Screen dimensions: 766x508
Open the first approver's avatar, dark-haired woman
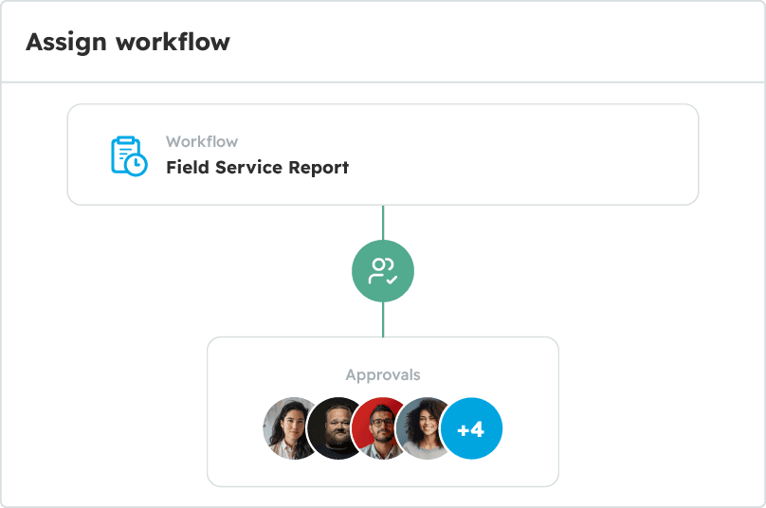click(288, 428)
